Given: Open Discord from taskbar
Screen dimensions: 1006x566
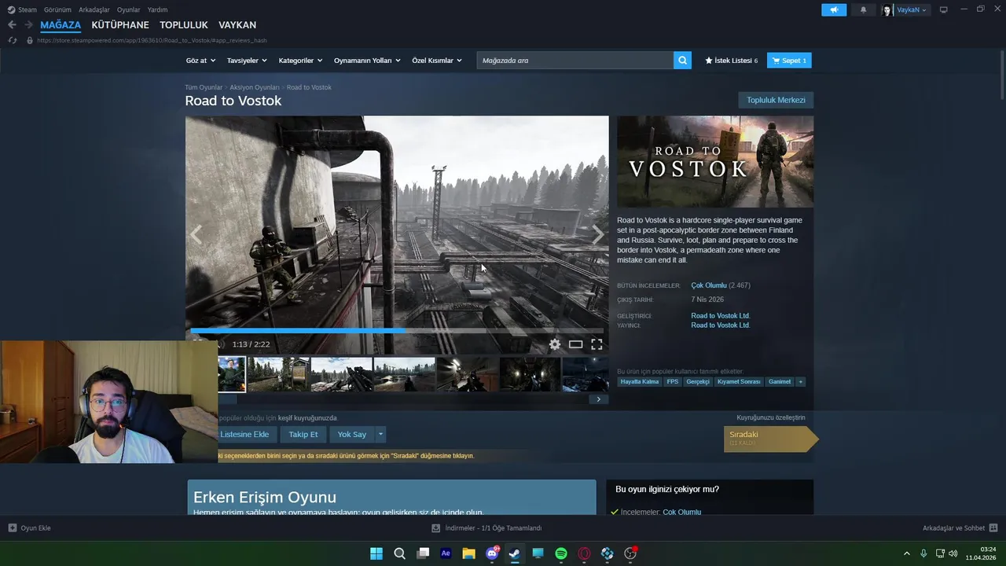Looking at the screenshot, I should point(492,553).
